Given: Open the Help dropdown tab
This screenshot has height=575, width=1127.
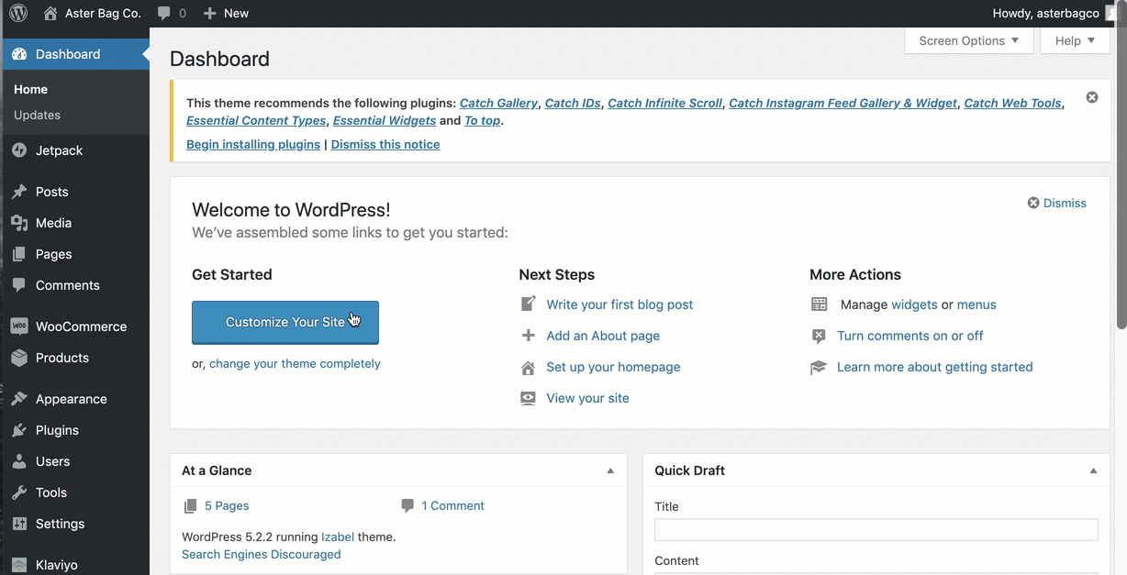Looking at the screenshot, I should coord(1075,40).
